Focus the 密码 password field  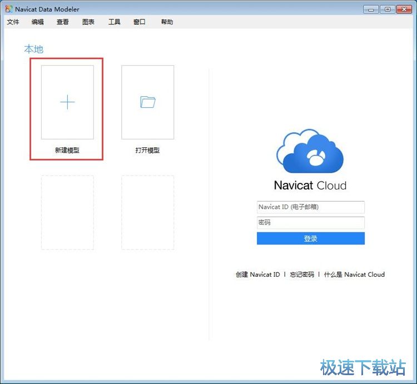(x=311, y=223)
